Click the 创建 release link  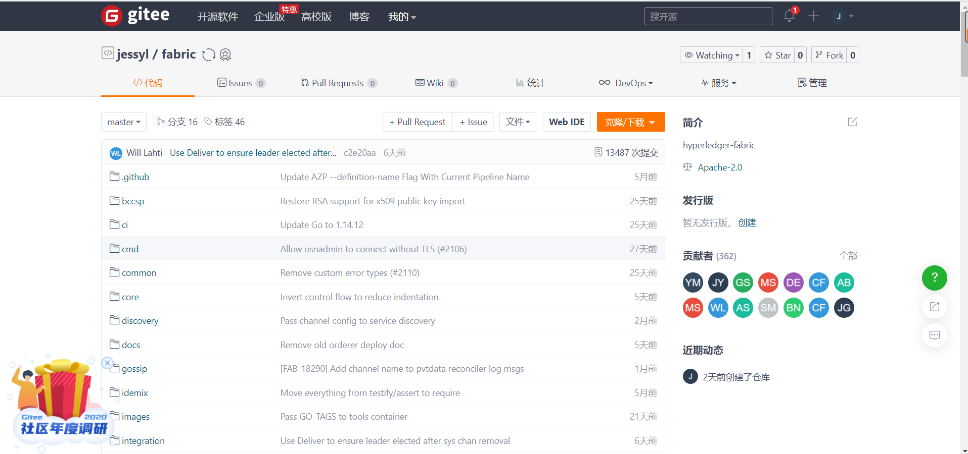click(x=747, y=223)
